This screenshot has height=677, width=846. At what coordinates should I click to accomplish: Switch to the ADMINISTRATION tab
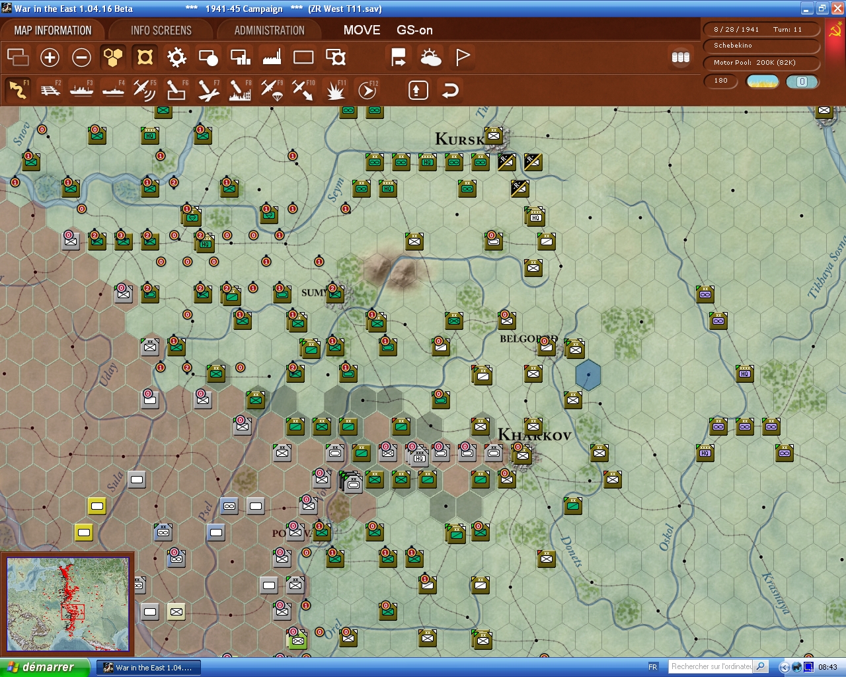click(270, 30)
